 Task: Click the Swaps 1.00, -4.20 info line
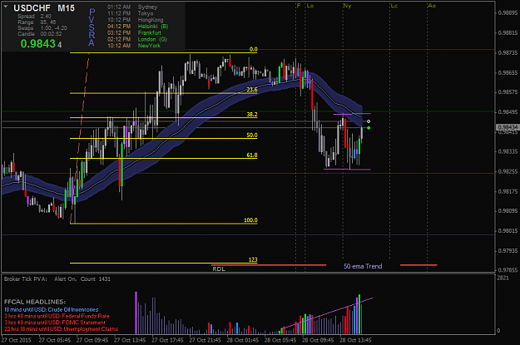tap(42, 28)
